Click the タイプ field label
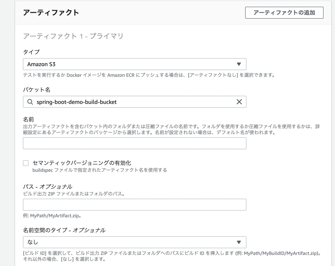Image resolution: width=335 pixels, height=266 pixels. (31, 52)
